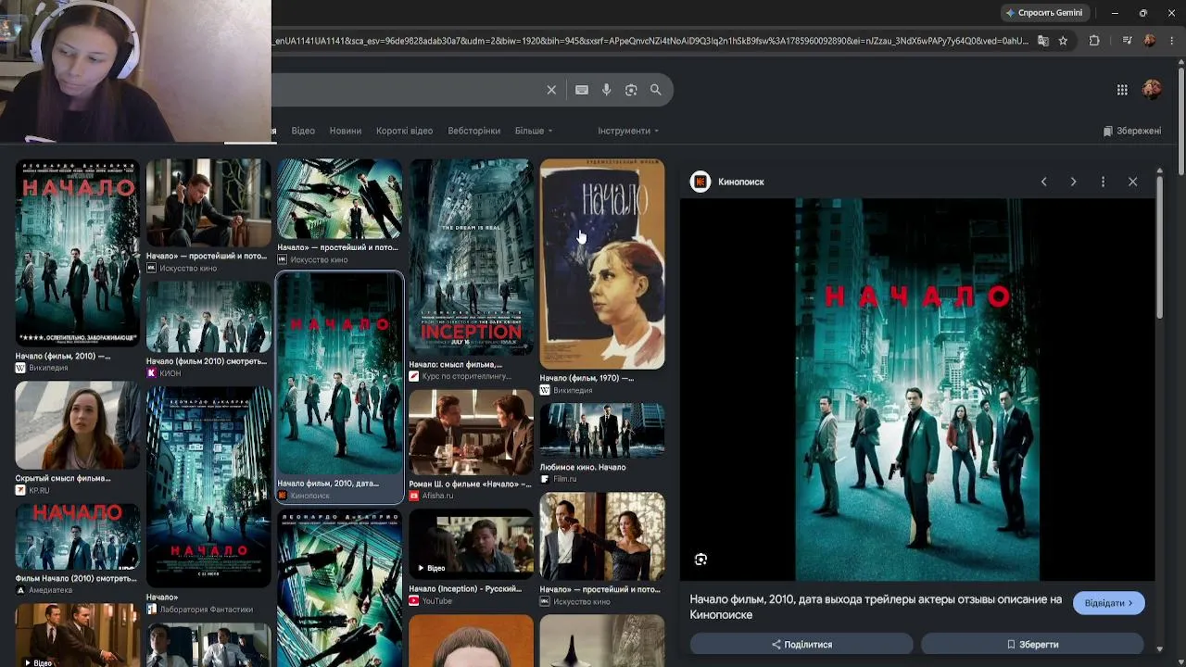Expand the Інструменти dropdown
Image resolution: width=1186 pixels, height=667 pixels.
(628, 131)
